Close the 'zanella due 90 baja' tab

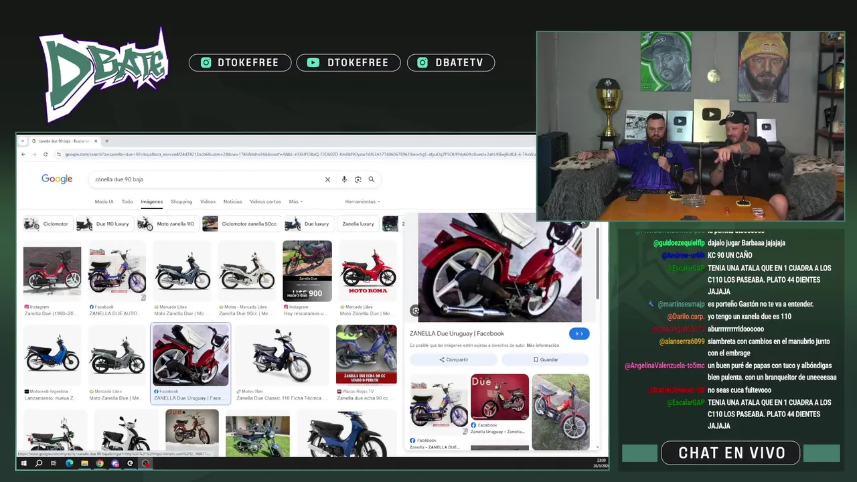pyautogui.click(x=96, y=141)
